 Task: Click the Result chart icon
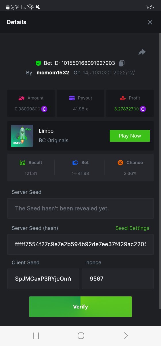23,163
